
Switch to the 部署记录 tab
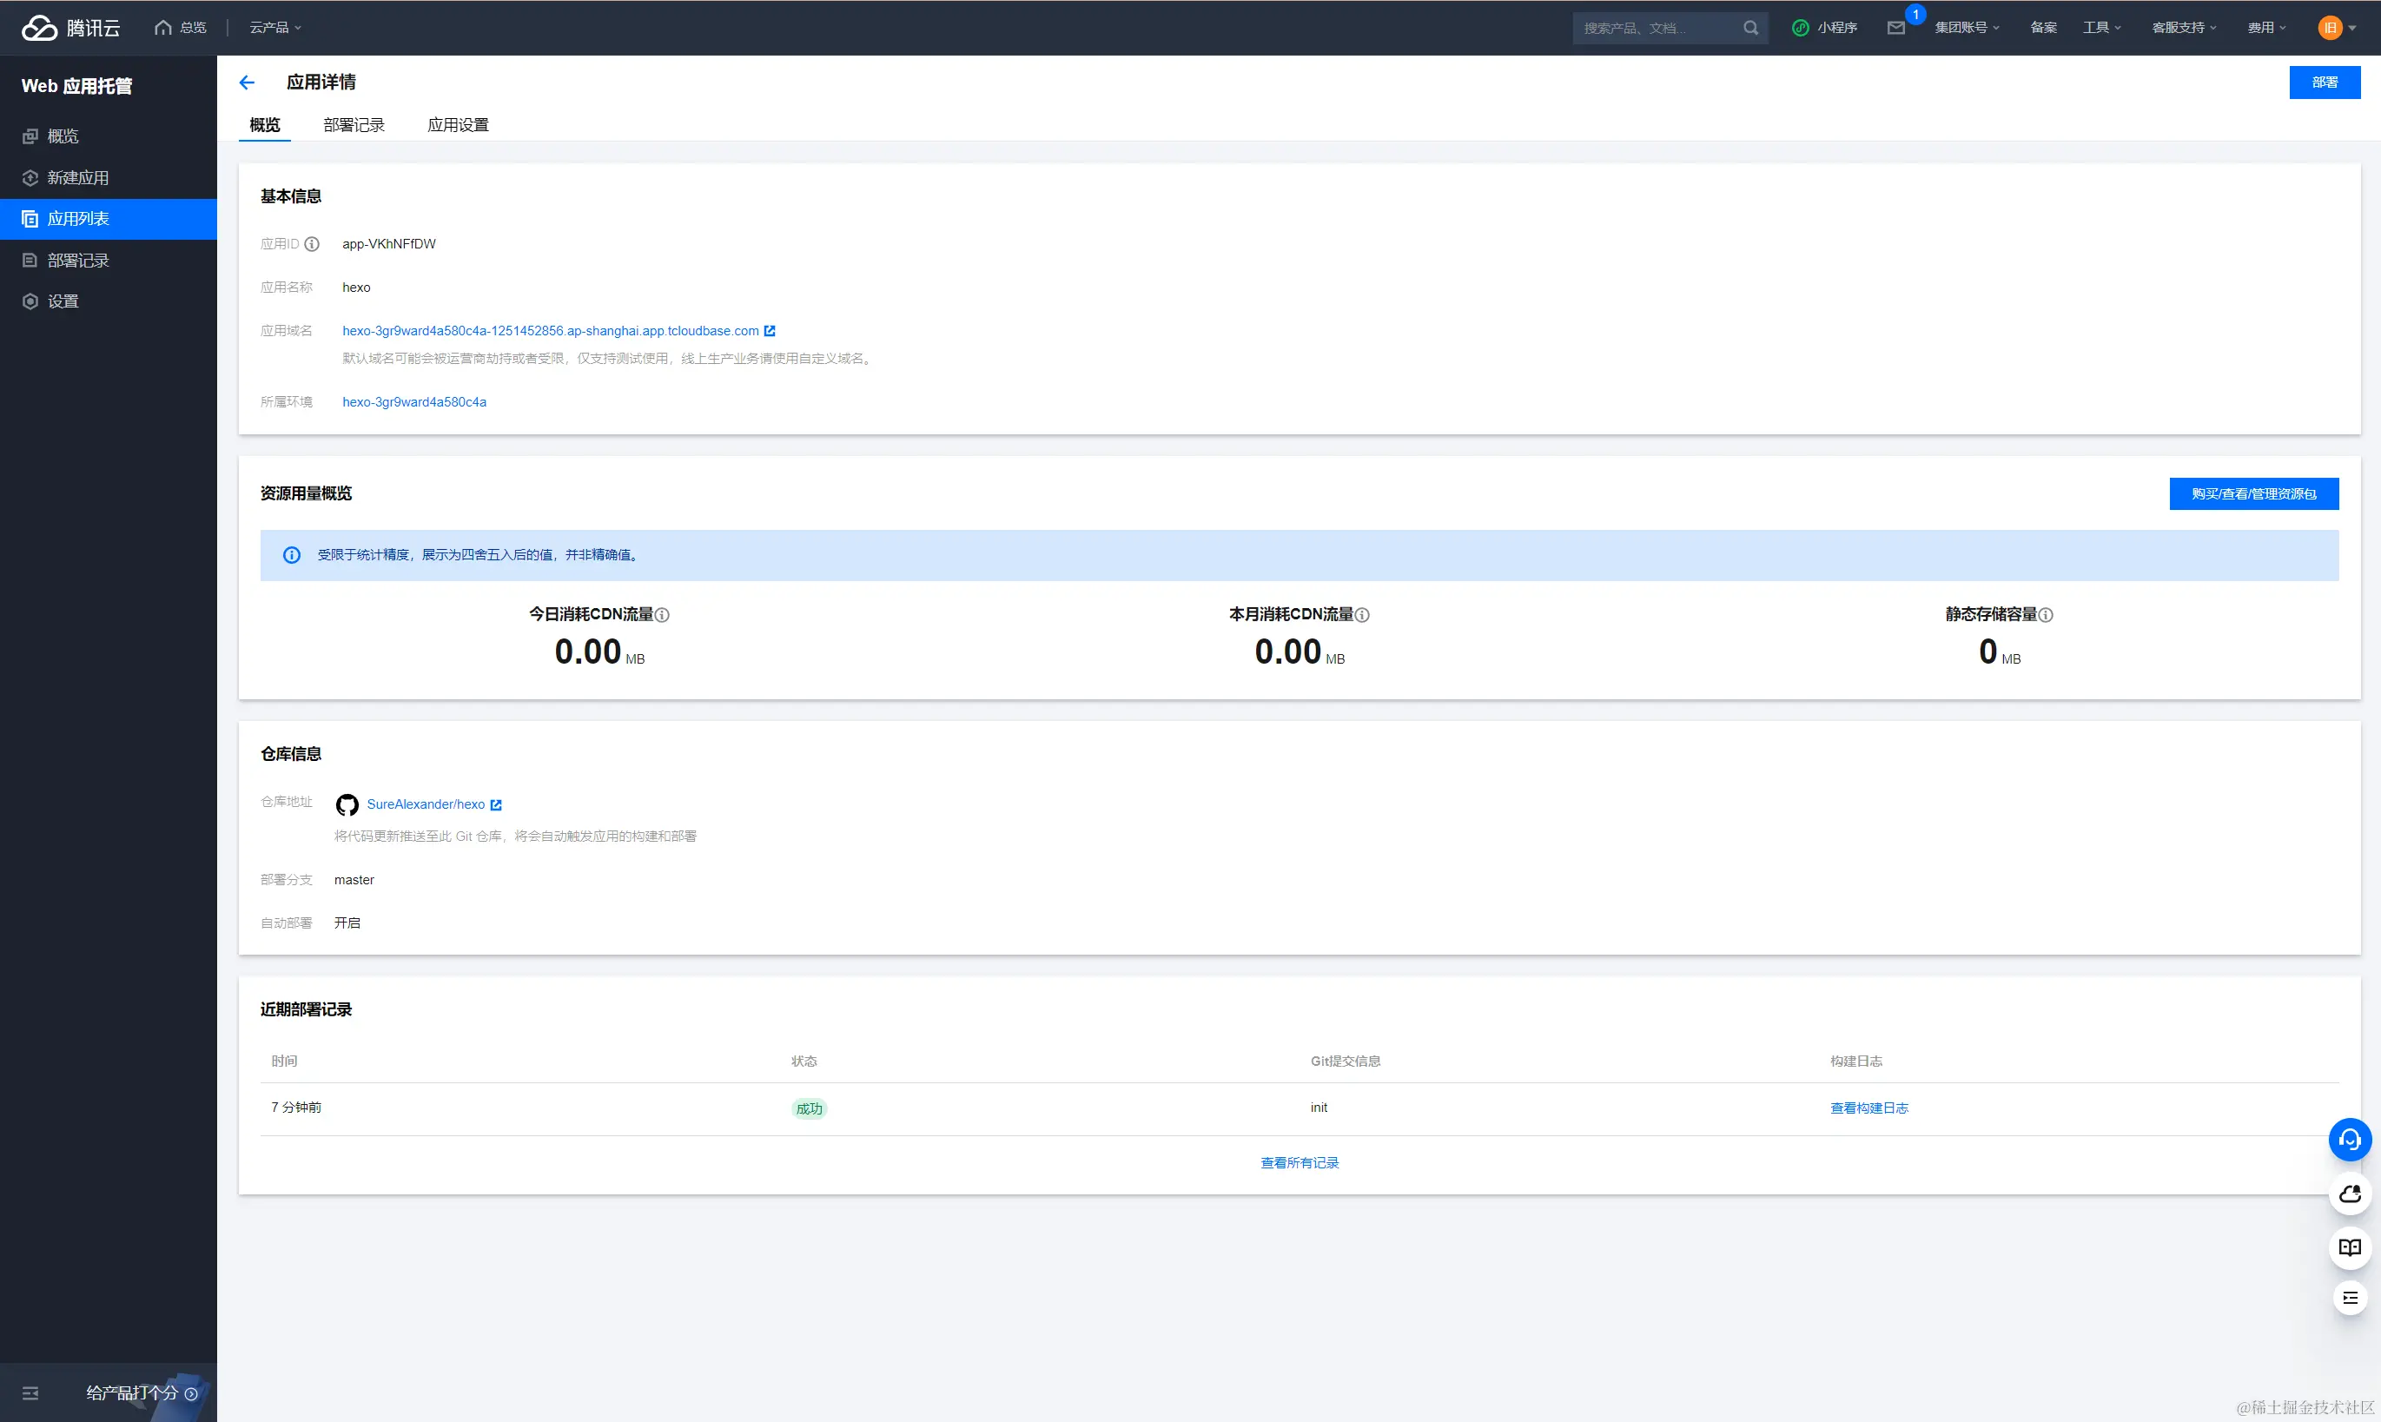pos(354,126)
